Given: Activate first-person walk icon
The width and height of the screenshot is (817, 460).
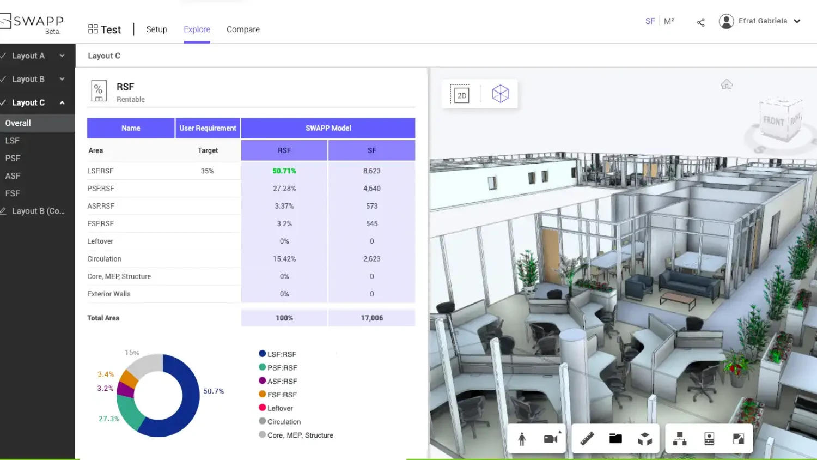Looking at the screenshot, I should click(x=522, y=439).
